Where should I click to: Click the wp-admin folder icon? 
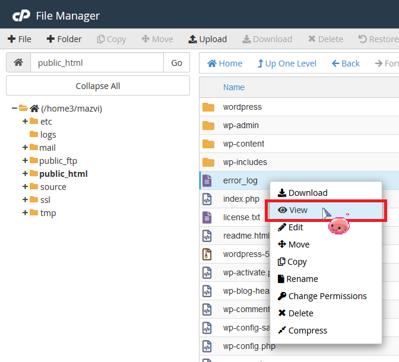208,125
